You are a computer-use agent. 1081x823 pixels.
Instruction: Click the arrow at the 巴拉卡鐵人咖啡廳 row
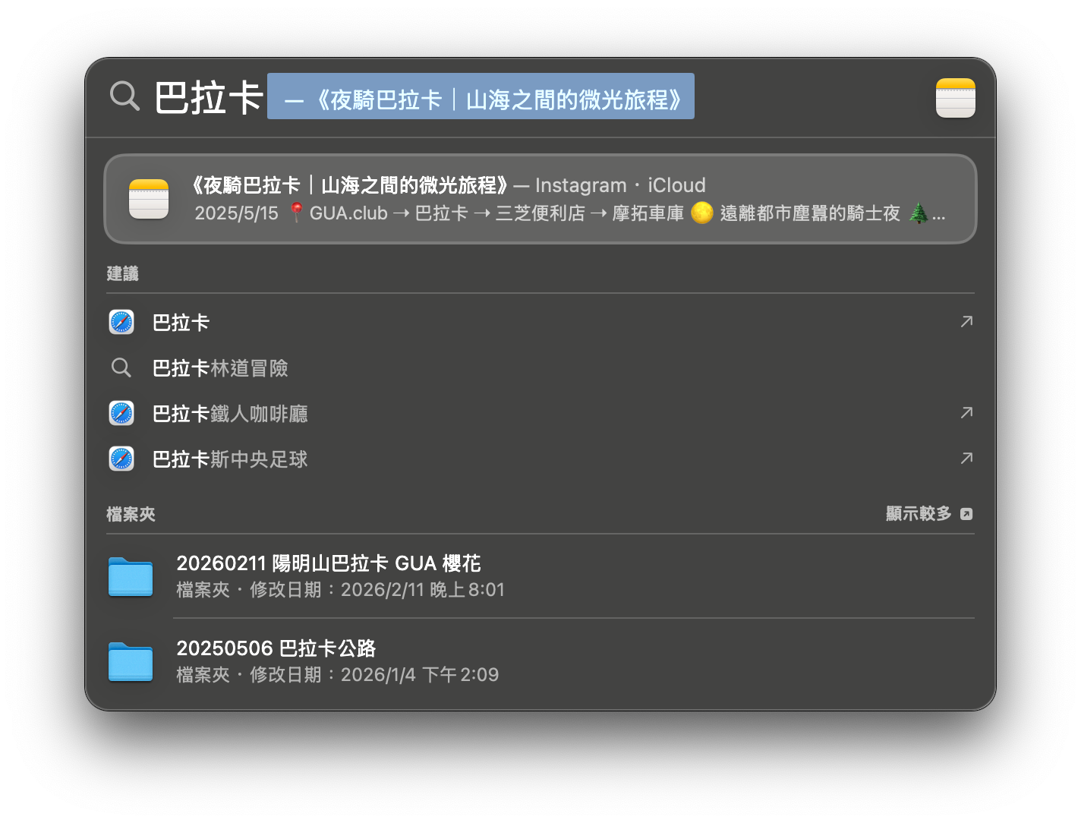[966, 413]
